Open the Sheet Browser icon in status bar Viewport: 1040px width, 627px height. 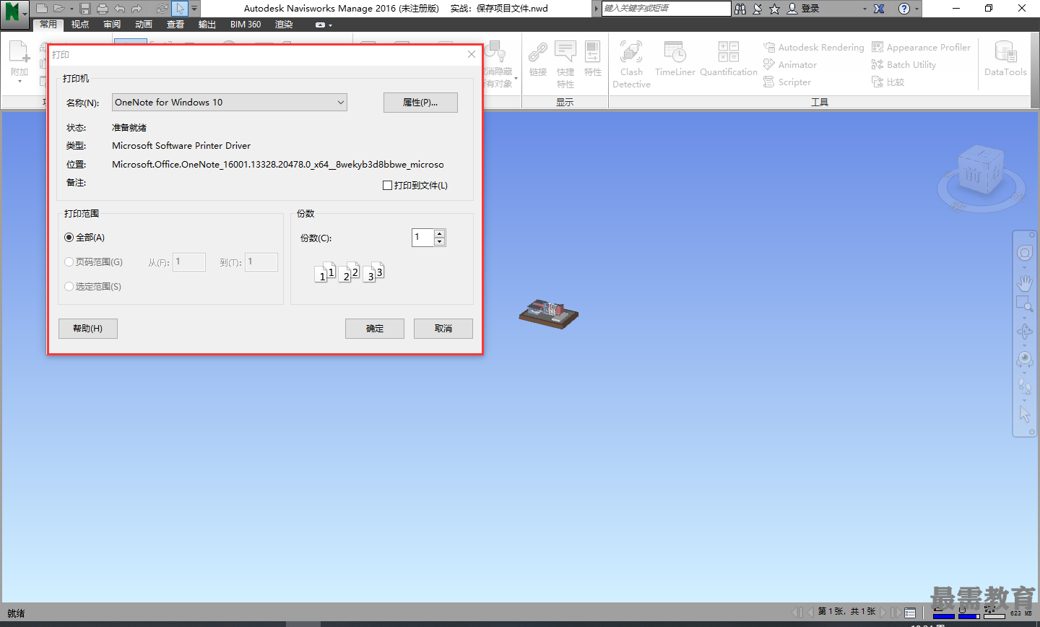pos(910,612)
